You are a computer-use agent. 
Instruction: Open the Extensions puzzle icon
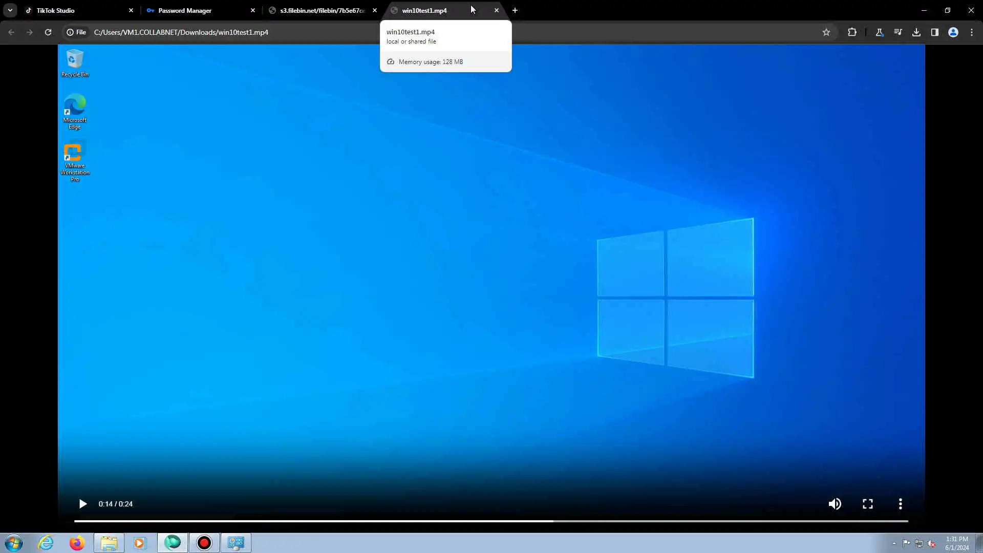click(x=852, y=32)
